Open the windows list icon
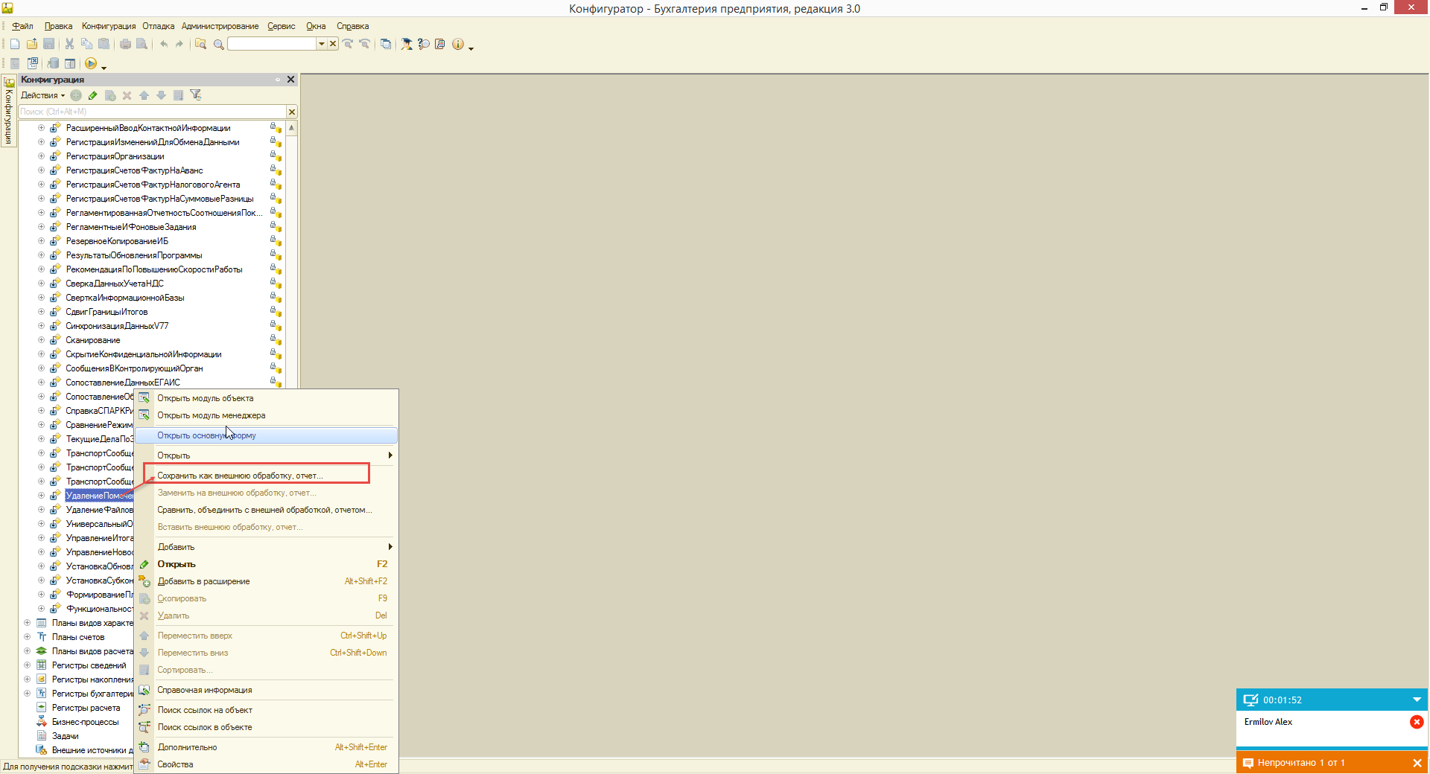Viewport: 1430px width, 774px height. coord(386,44)
